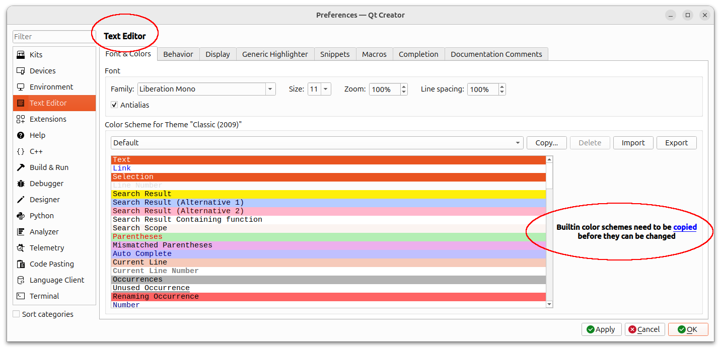Click the green check icon on OK
The image size is (721, 350).
tap(682, 329)
